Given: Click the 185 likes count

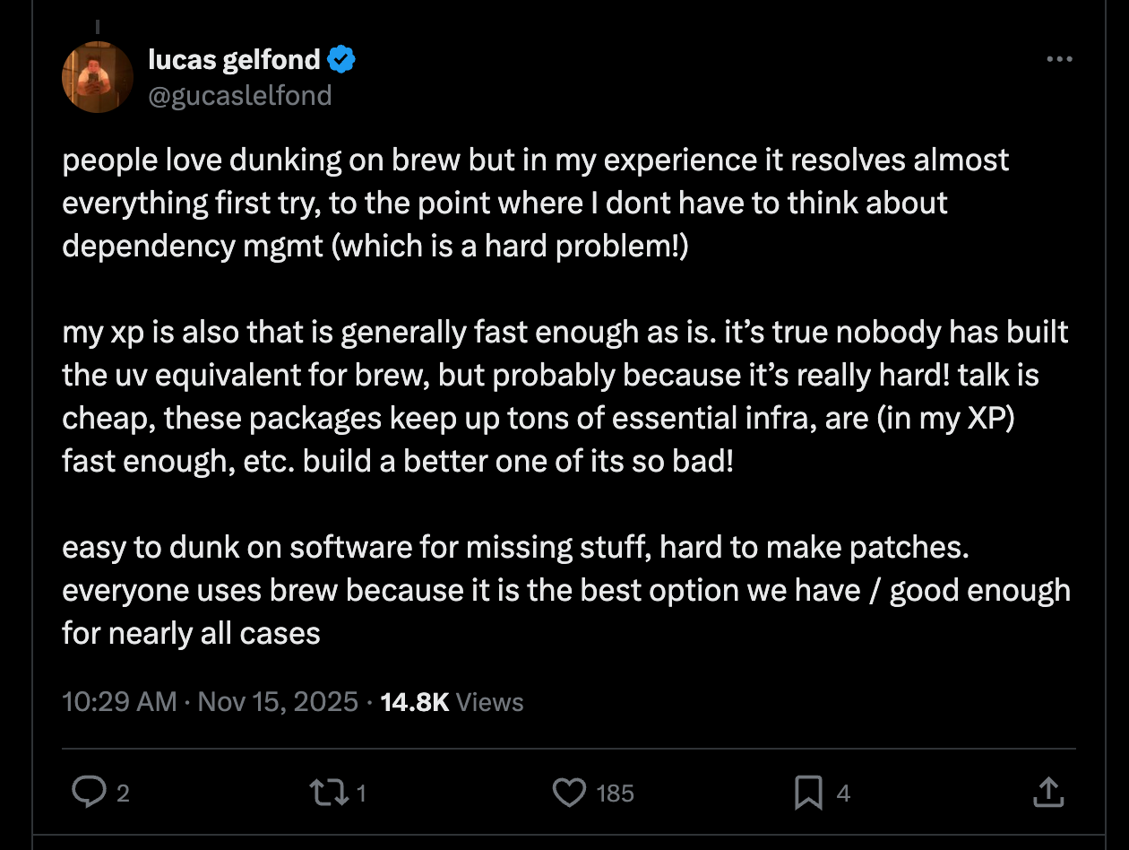Looking at the screenshot, I should [x=615, y=794].
